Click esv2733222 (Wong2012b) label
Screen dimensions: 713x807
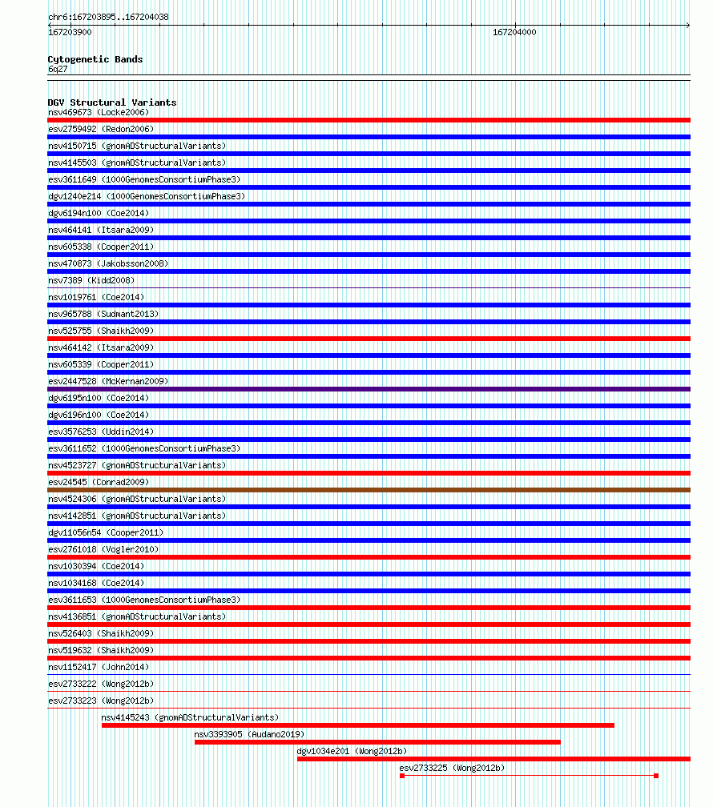(101, 684)
